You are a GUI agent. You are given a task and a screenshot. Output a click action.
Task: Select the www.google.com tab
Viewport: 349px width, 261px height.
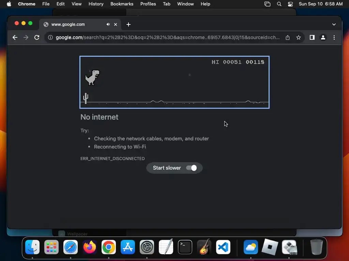click(80, 24)
